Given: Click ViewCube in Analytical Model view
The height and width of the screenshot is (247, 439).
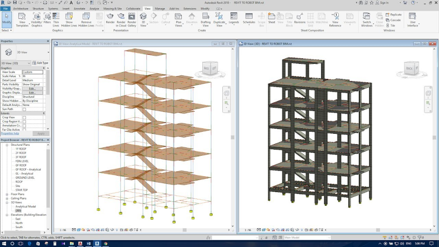Looking at the screenshot, I should click(x=210, y=68).
